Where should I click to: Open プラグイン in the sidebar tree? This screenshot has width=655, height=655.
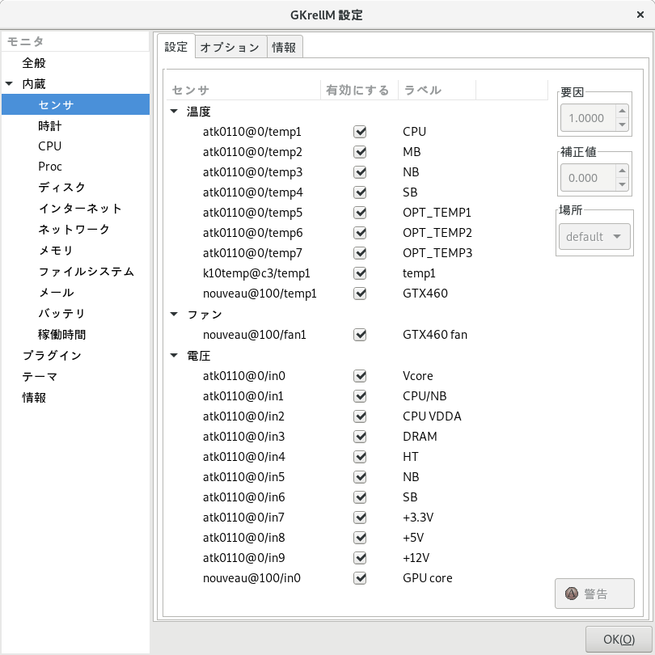pos(52,355)
